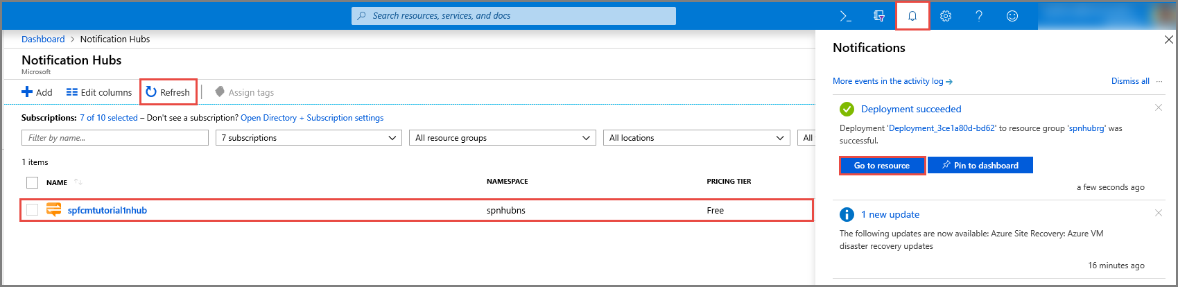The width and height of the screenshot is (1178, 287).
Task: Open the notifications bell icon
Action: click(912, 16)
